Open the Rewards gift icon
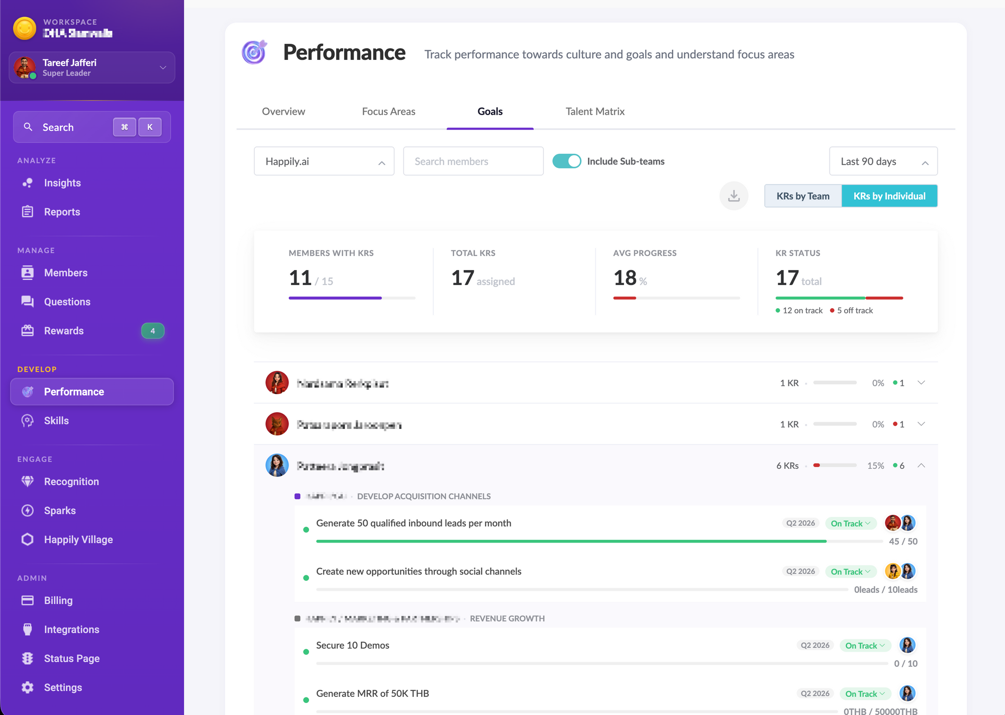 (28, 331)
